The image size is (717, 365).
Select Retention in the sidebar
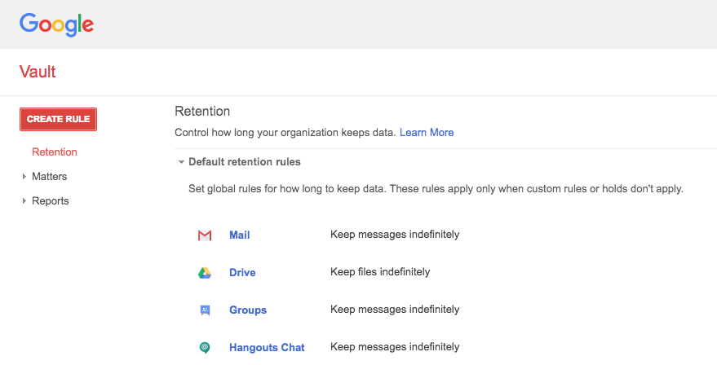[x=55, y=152]
